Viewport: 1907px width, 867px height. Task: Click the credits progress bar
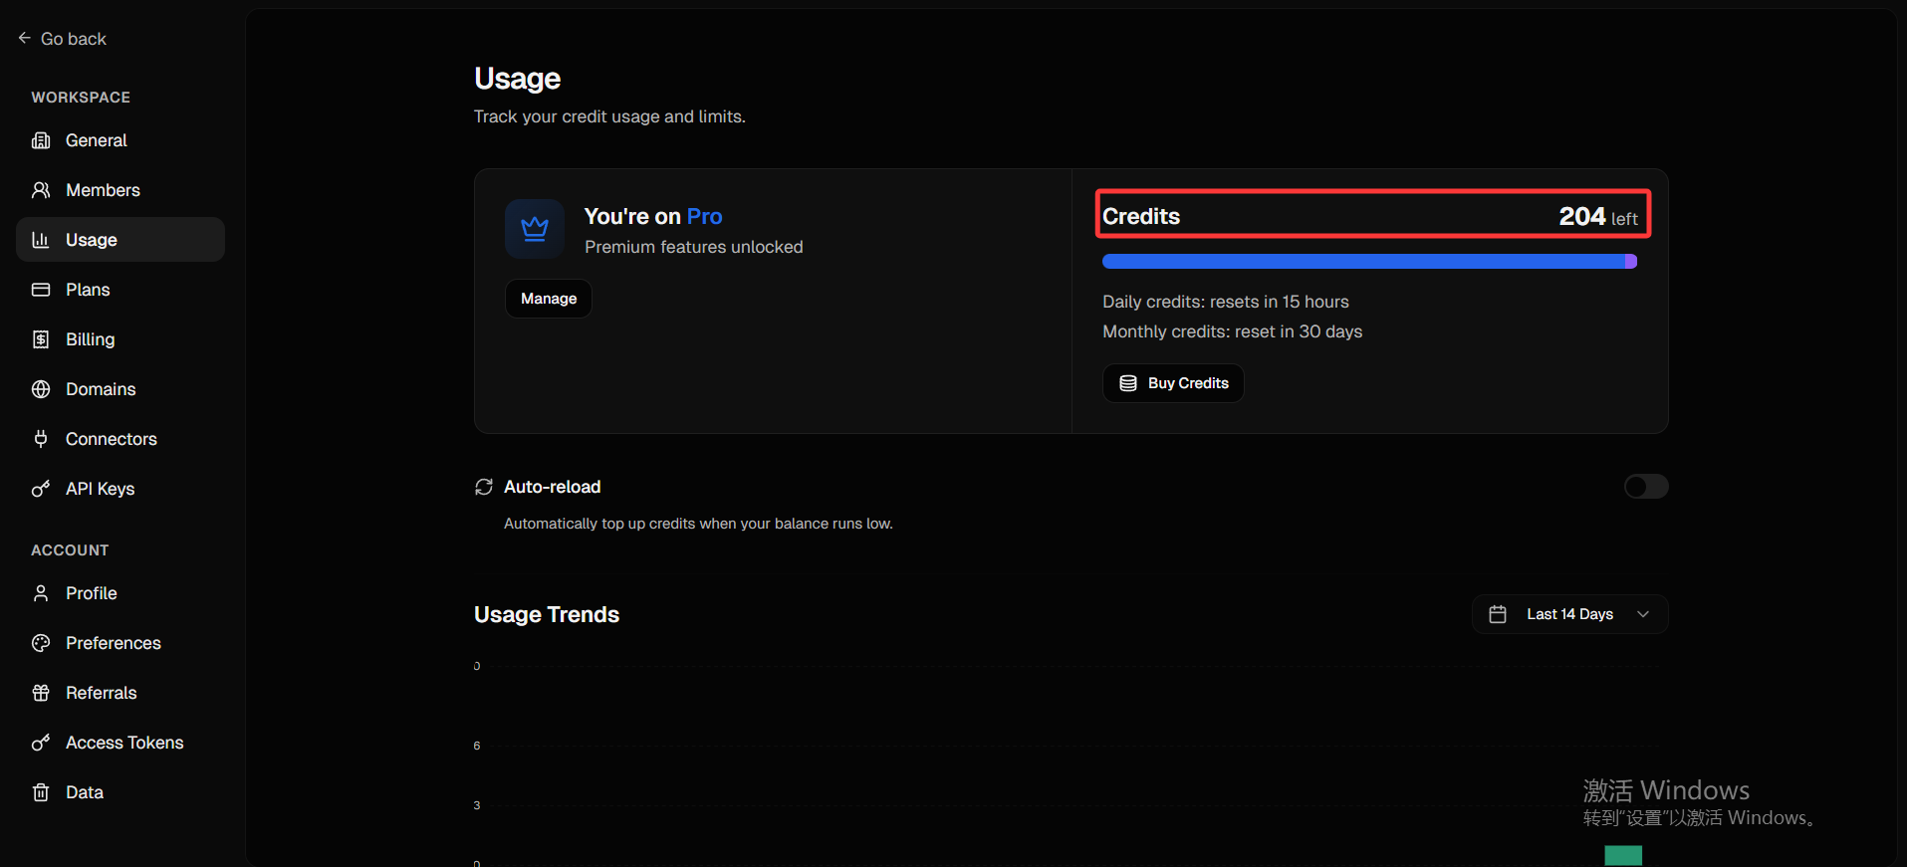1369,262
